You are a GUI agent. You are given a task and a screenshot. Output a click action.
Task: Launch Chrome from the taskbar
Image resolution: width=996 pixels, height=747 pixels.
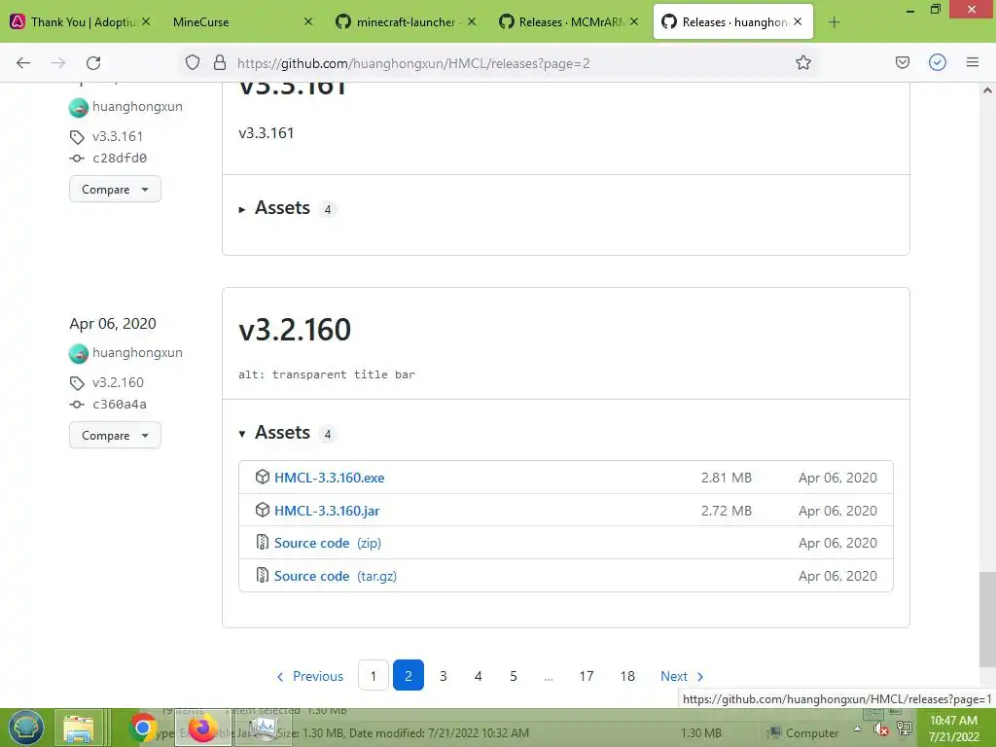coord(142,729)
